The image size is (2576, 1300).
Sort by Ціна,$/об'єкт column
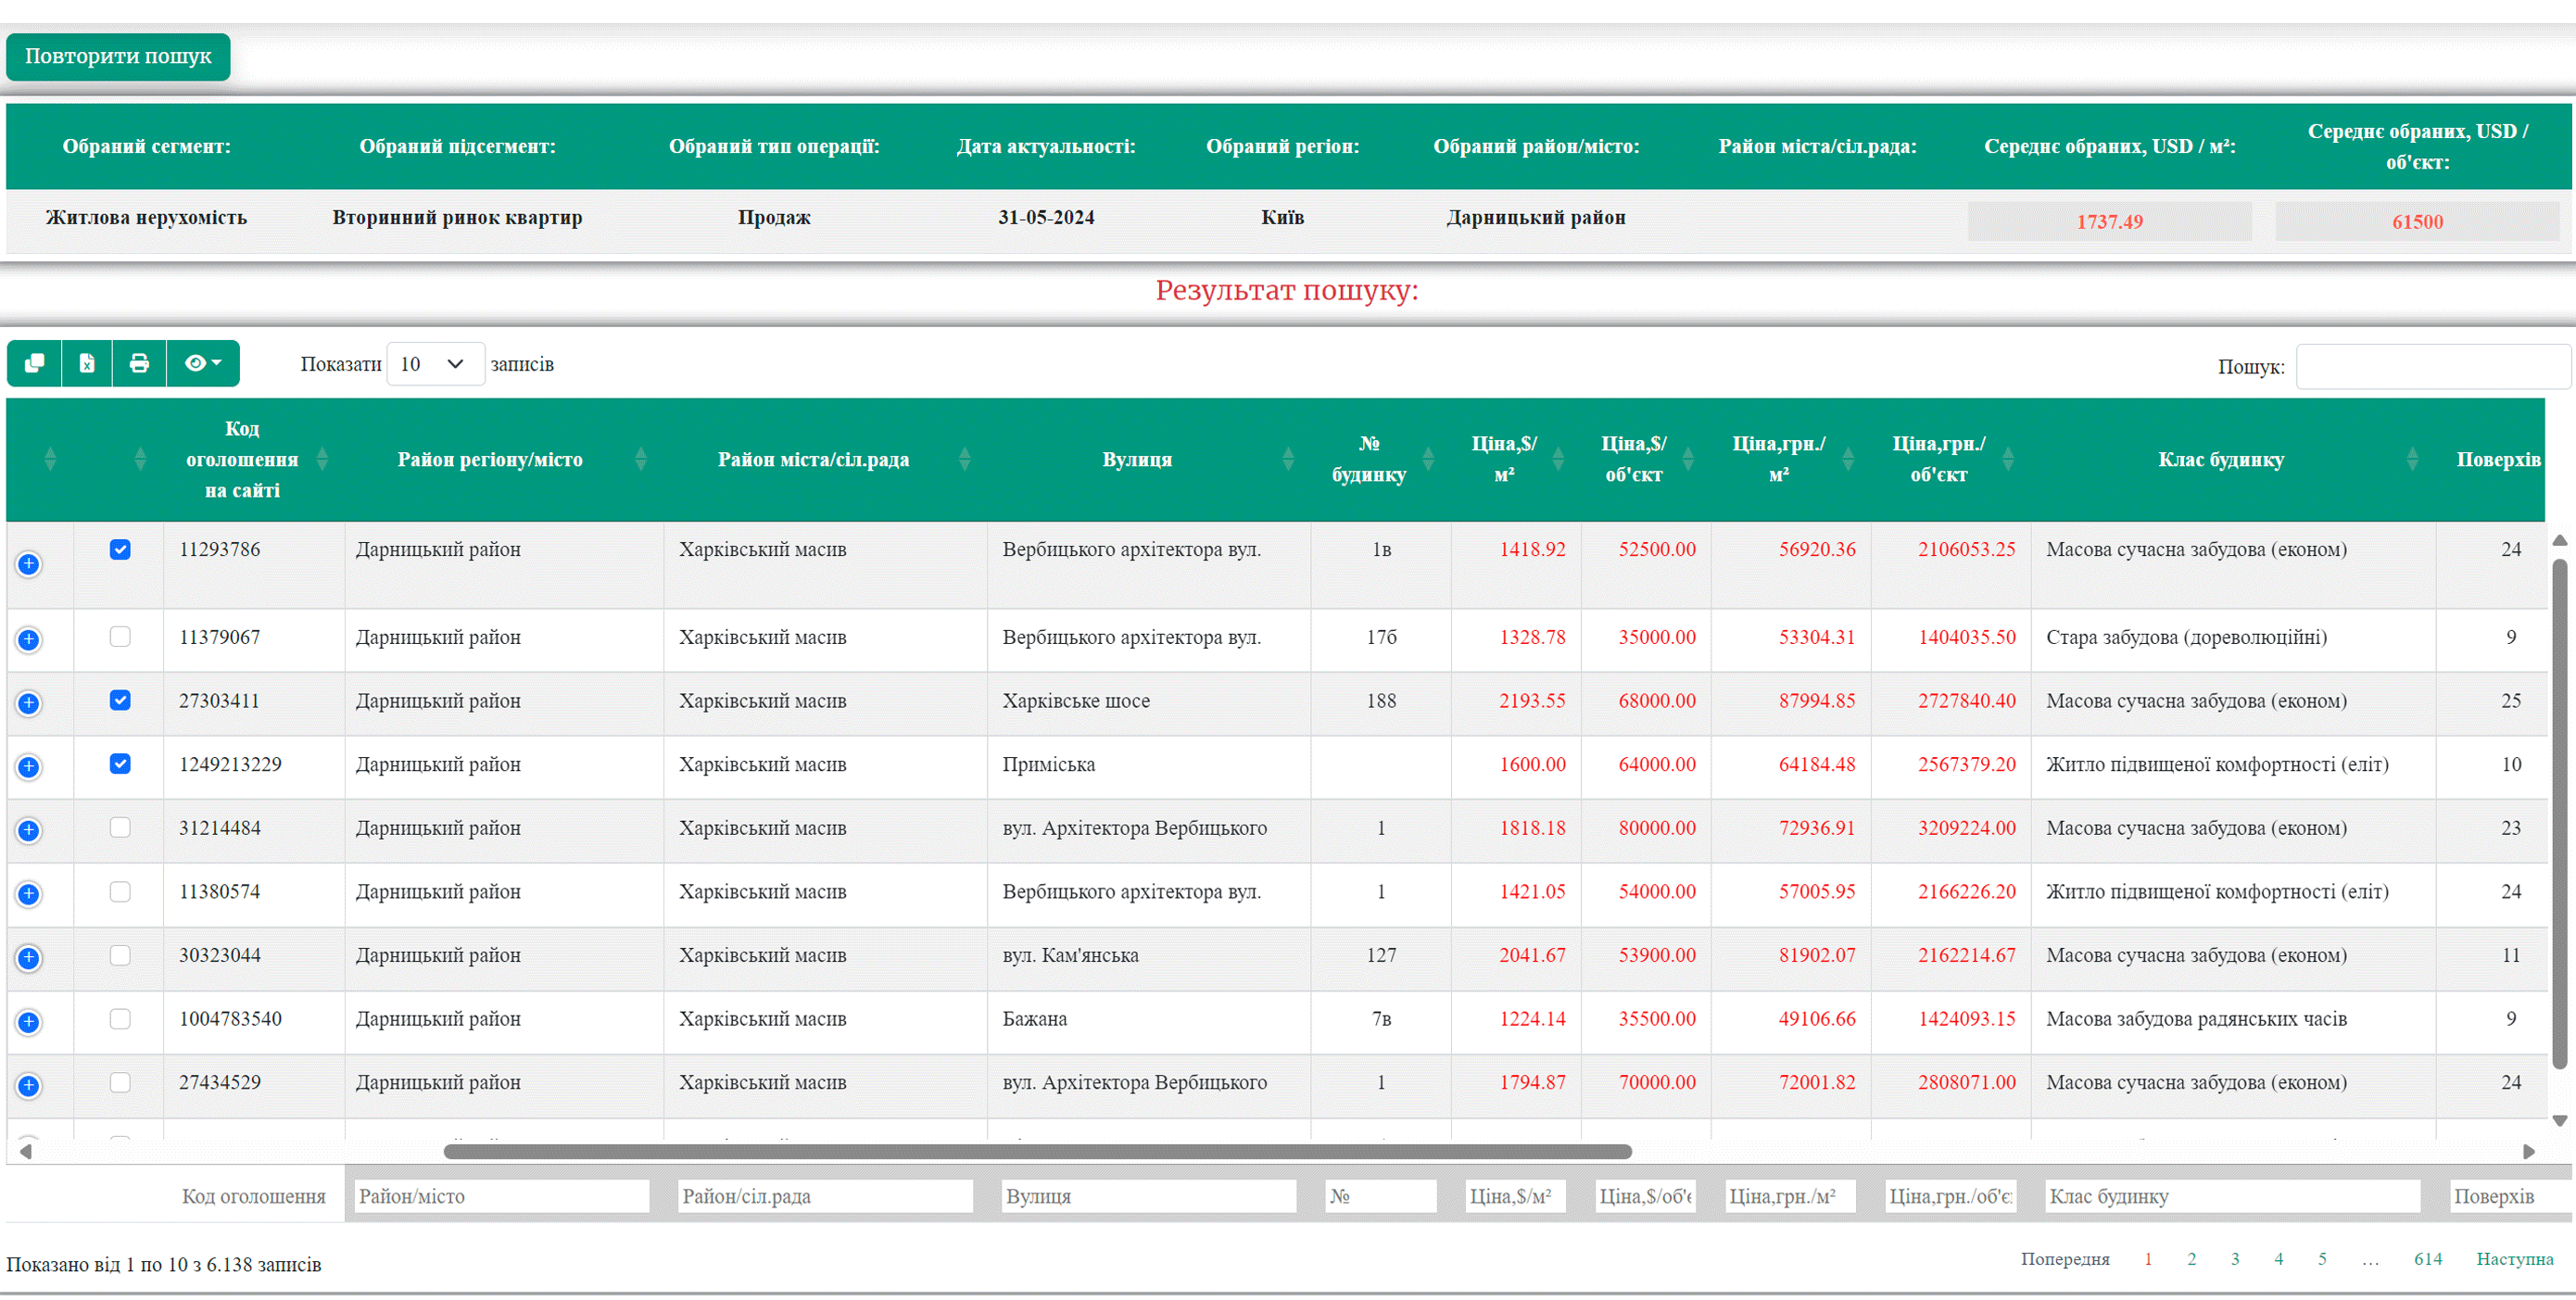[1645, 459]
